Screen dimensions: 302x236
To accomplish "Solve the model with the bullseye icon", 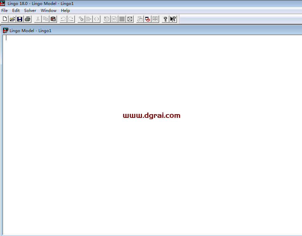I will pyautogui.click(x=107, y=19).
